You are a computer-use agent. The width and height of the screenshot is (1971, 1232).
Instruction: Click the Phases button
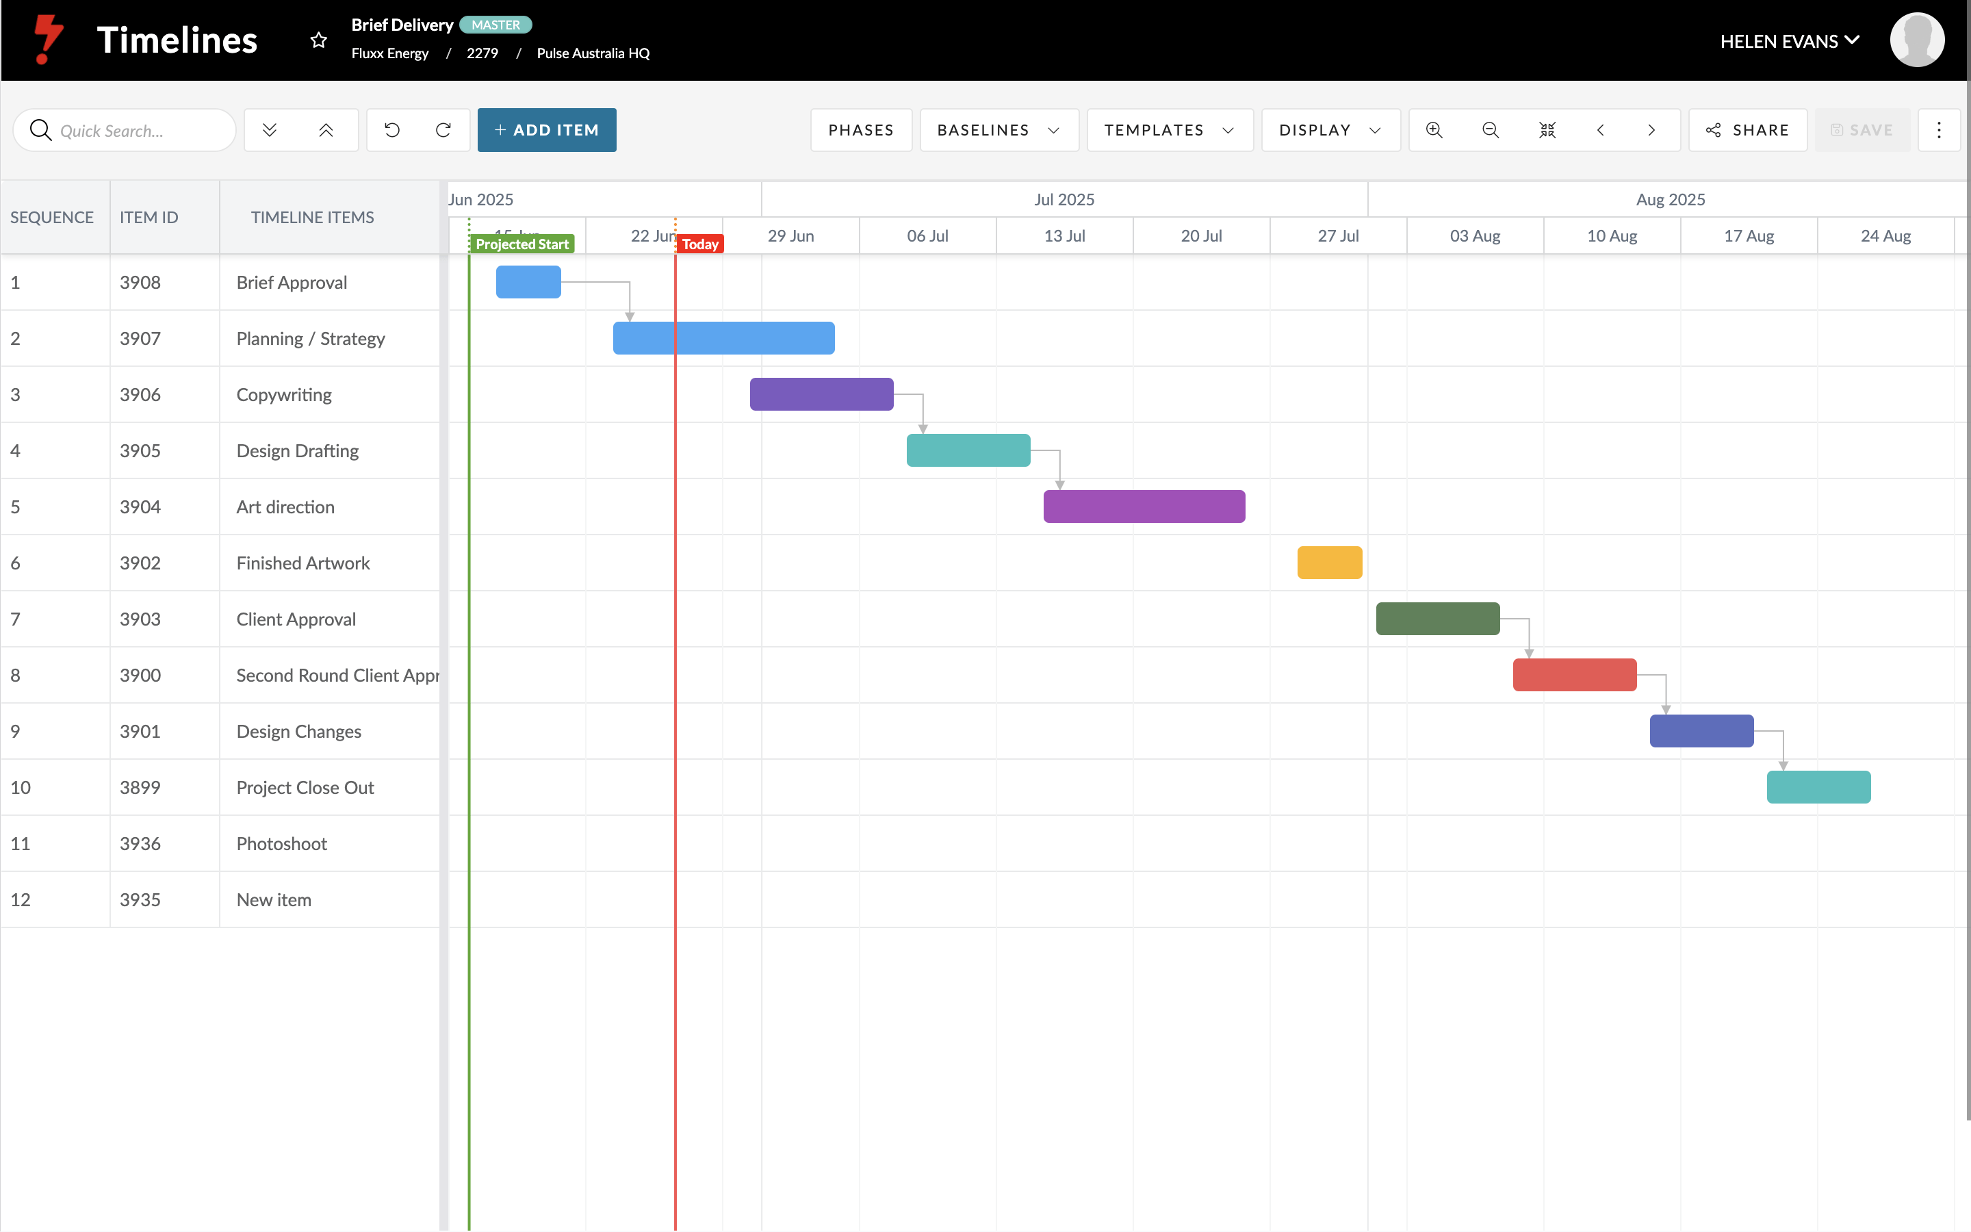[860, 130]
